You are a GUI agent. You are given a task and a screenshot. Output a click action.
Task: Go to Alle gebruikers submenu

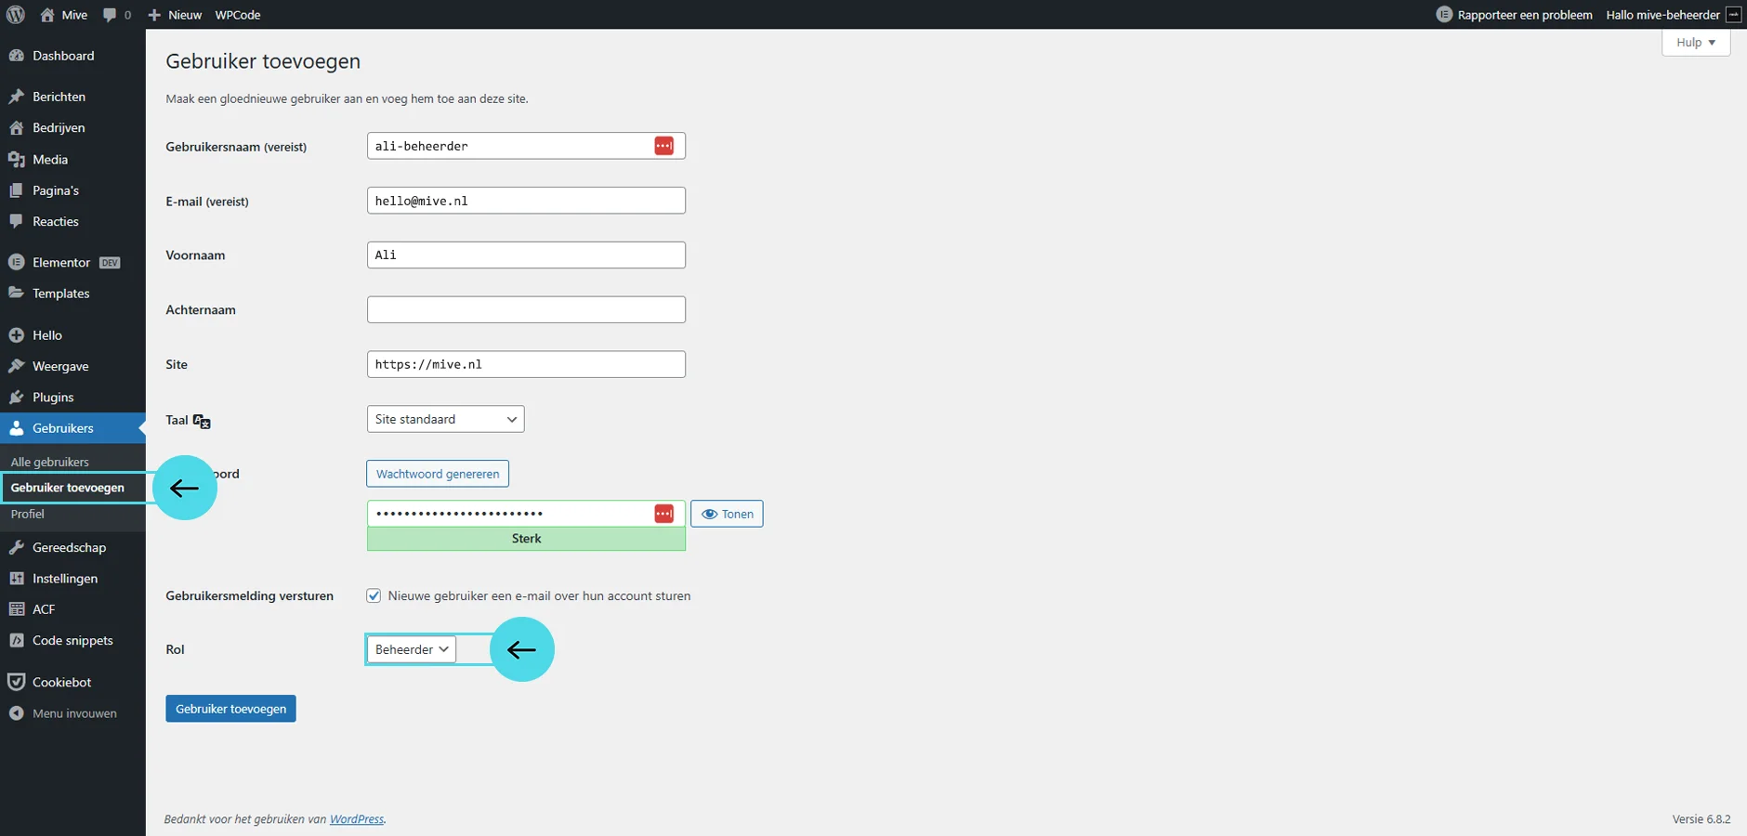point(50,462)
